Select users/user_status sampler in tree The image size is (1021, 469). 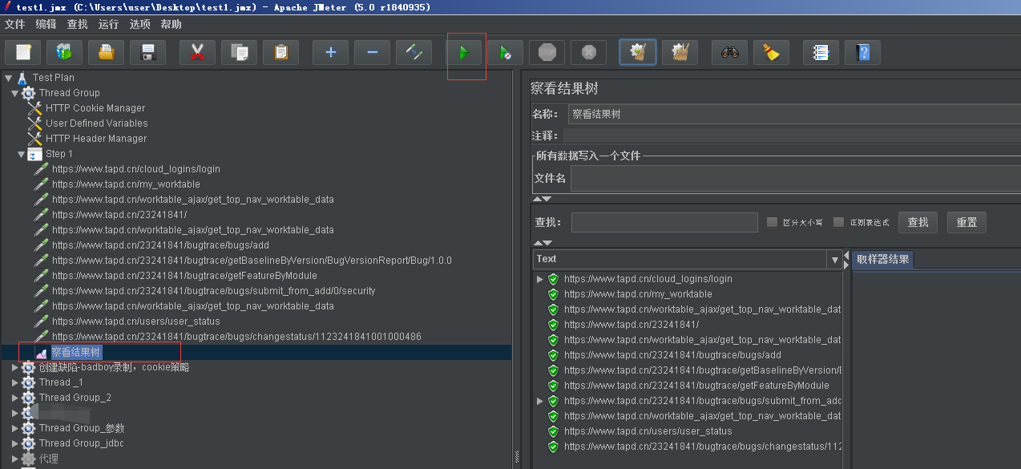135,321
